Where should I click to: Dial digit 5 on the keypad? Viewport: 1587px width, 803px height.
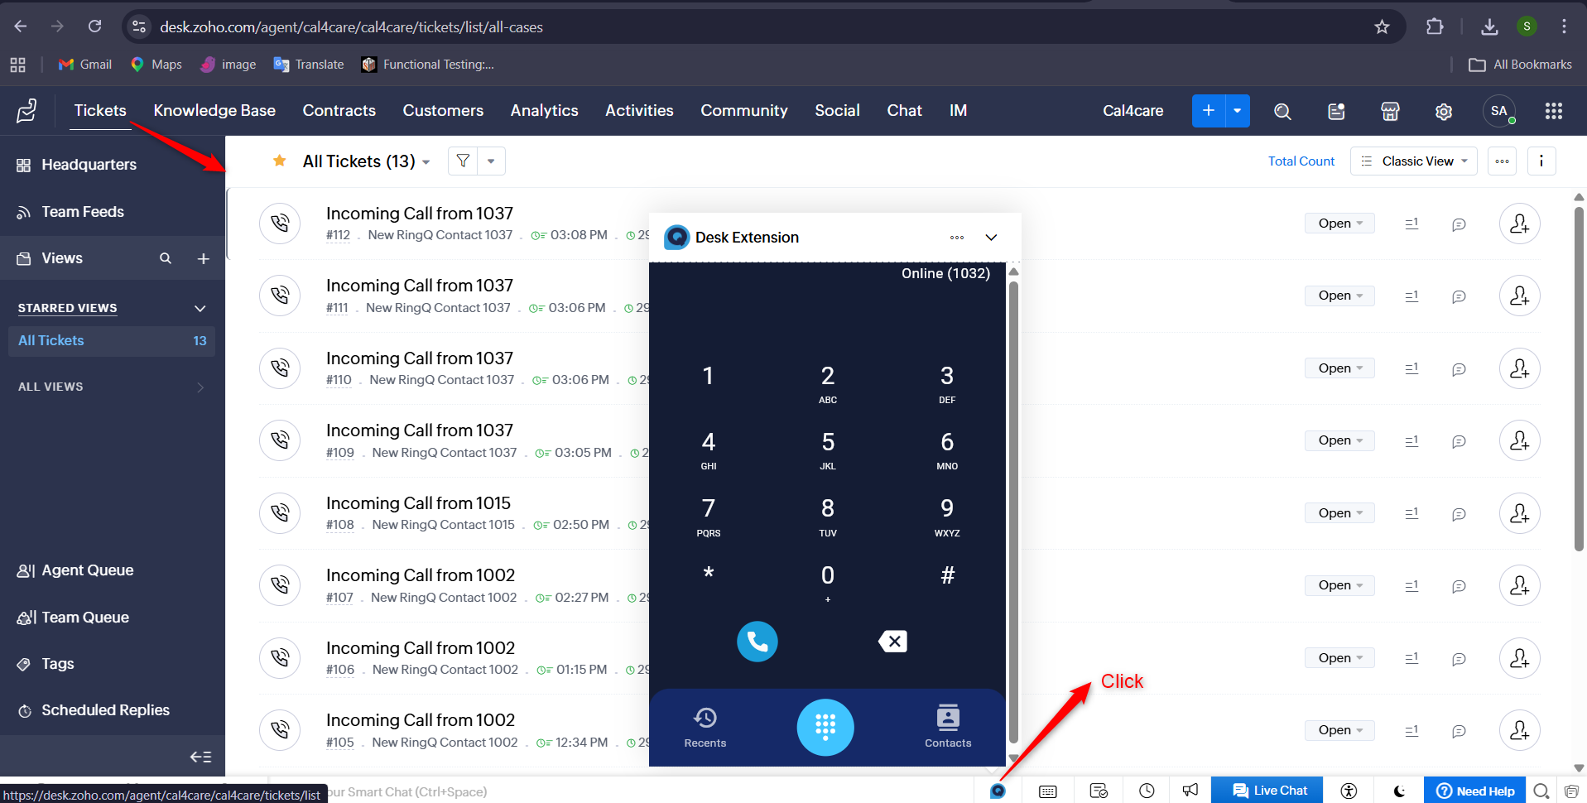828,450
